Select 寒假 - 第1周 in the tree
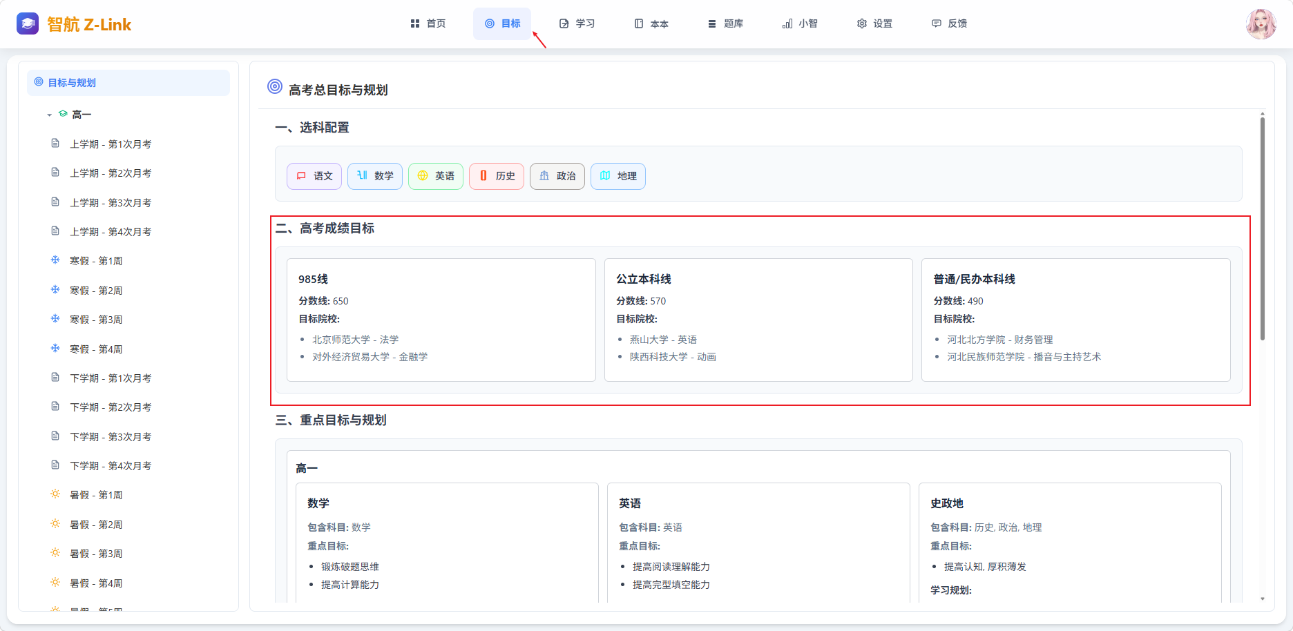The image size is (1293, 631). point(96,261)
